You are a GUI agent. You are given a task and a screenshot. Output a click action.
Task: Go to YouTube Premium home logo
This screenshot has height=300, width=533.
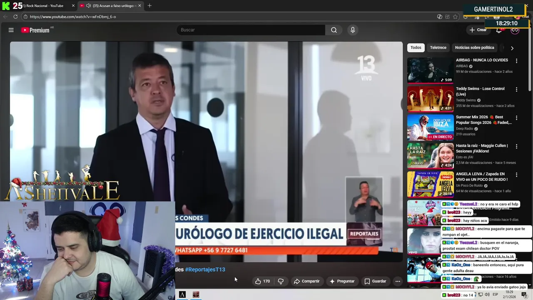pyautogui.click(x=35, y=30)
